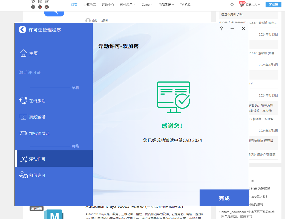Click the Maya M thumbnail on webpage
This screenshot has height=219, width=285.
point(54,214)
